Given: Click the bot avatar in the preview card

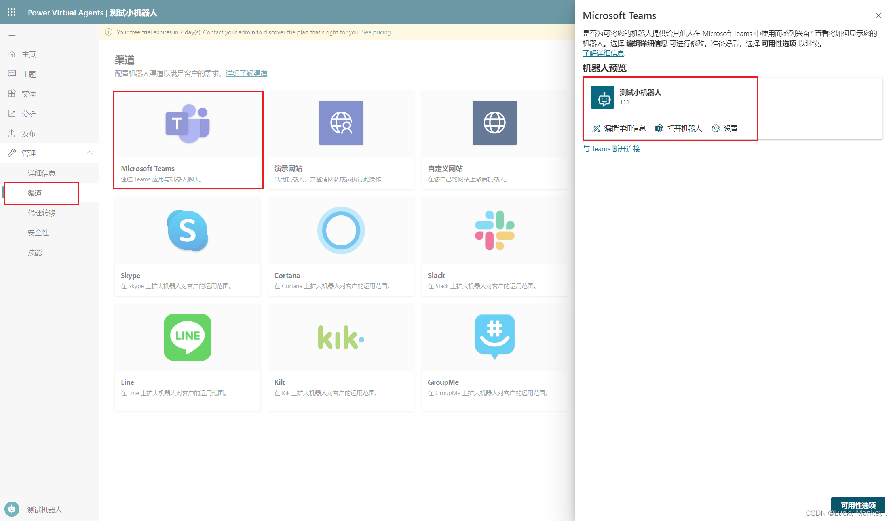Looking at the screenshot, I should (602, 97).
